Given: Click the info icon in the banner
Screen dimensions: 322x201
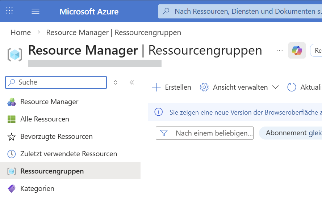Looking at the screenshot, I should pyautogui.click(x=159, y=112).
